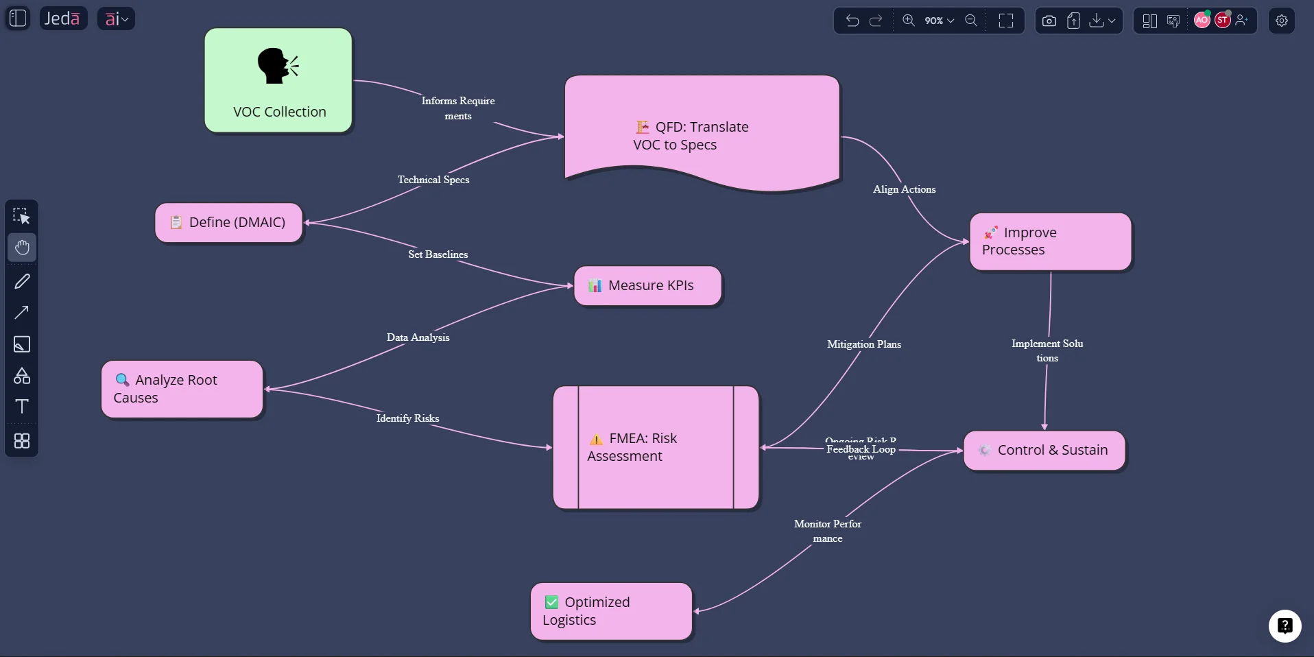The image size is (1314, 657).
Task: Open the sticky note tool
Action: 21,344
